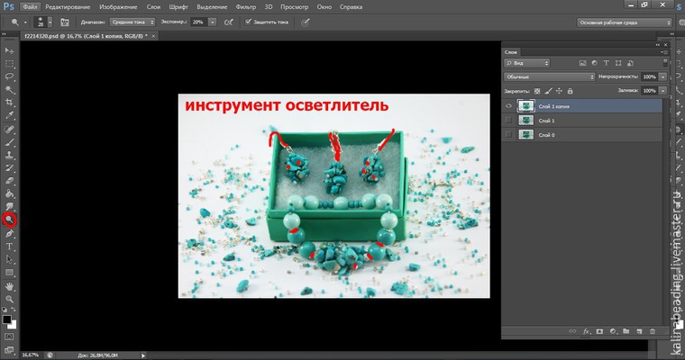685x360 pixels.
Task: Select the Rectangular Marquee tool
Action: pos(9,64)
